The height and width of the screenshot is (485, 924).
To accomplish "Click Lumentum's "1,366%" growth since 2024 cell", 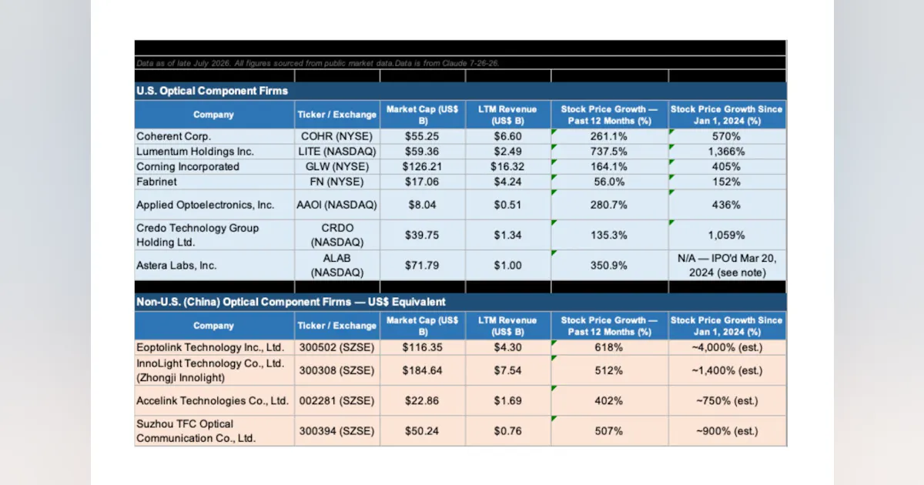I will pos(728,152).
